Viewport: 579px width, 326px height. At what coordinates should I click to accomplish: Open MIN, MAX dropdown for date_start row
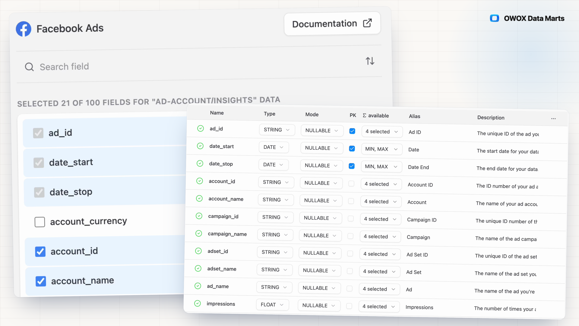[382, 149]
